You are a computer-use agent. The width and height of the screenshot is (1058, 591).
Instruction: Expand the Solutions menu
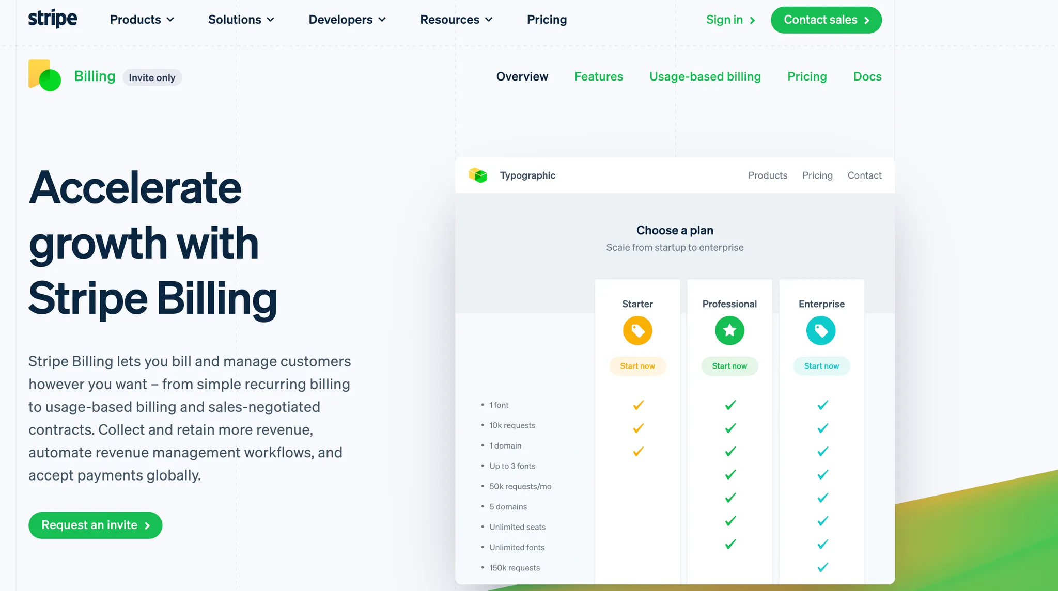[x=240, y=20]
